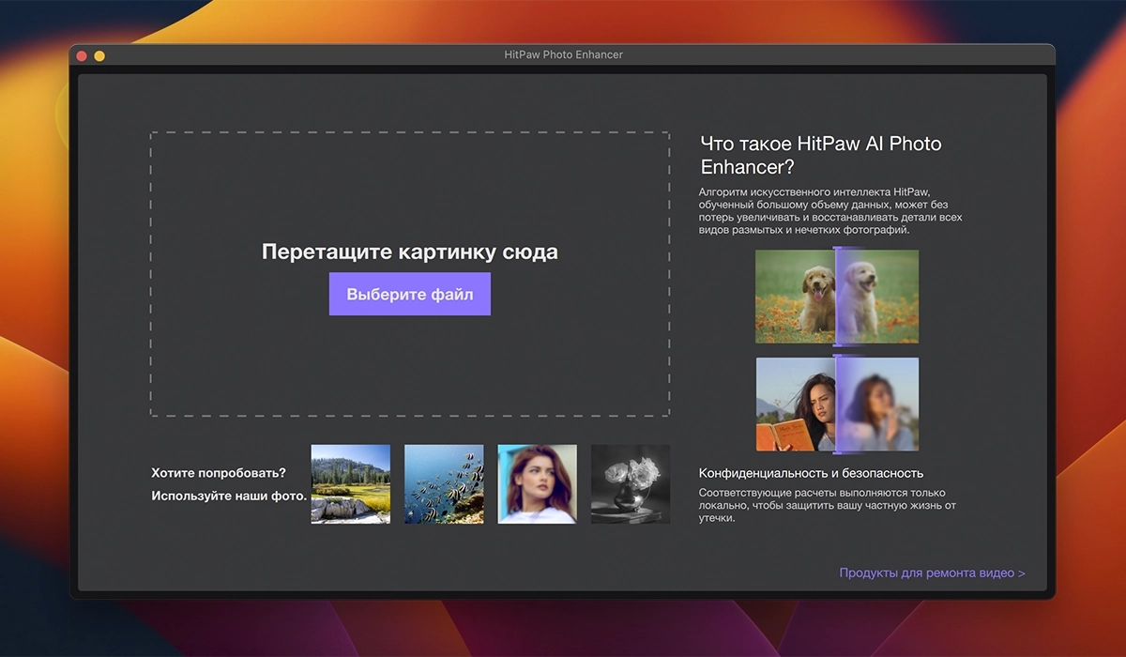The height and width of the screenshot is (657, 1126).
Task: Click the "Используйте наши фото." label
Action: [x=229, y=496]
